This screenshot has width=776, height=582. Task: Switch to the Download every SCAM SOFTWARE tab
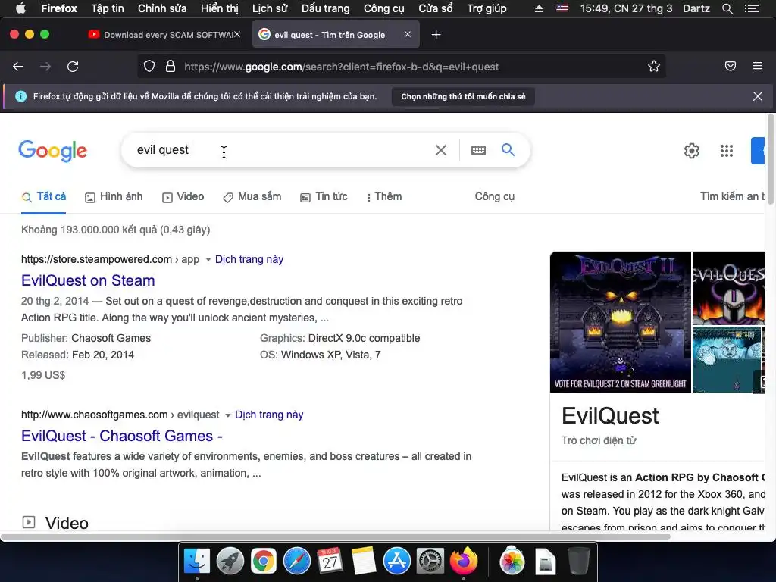pos(164,35)
